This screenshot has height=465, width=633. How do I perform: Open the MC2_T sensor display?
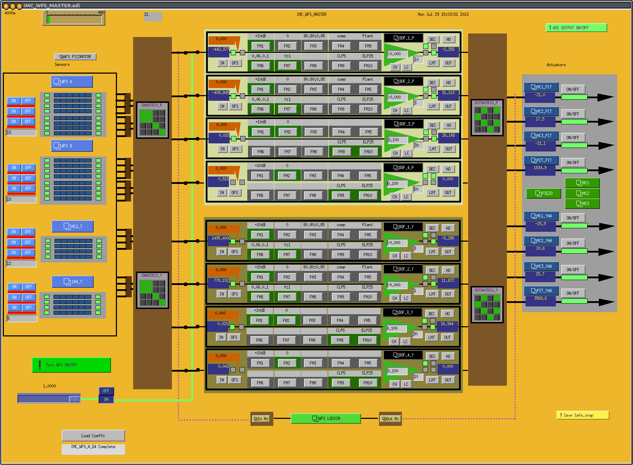click(x=73, y=227)
